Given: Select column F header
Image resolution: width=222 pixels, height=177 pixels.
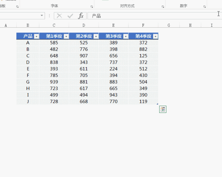Looking at the screenshot, I should coord(143,25).
